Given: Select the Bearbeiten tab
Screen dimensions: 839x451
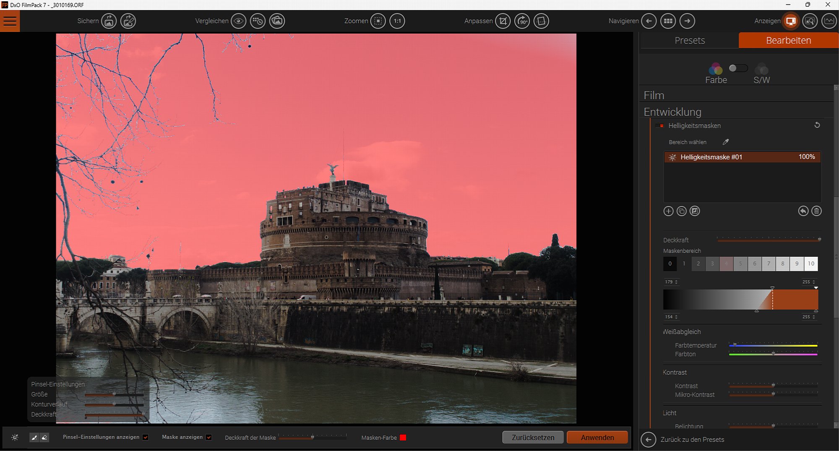Looking at the screenshot, I should (788, 40).
